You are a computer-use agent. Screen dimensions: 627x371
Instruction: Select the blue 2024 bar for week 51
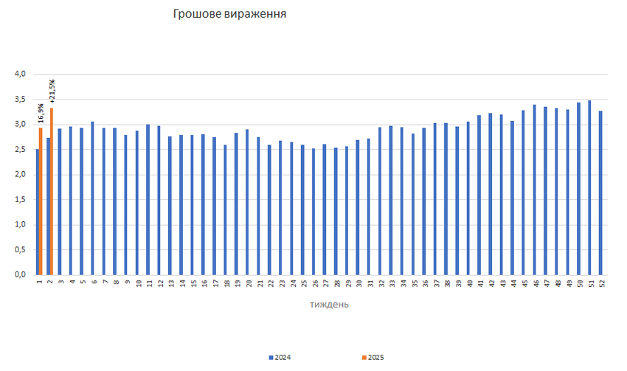pyautogui.click(x=589, y=187)
